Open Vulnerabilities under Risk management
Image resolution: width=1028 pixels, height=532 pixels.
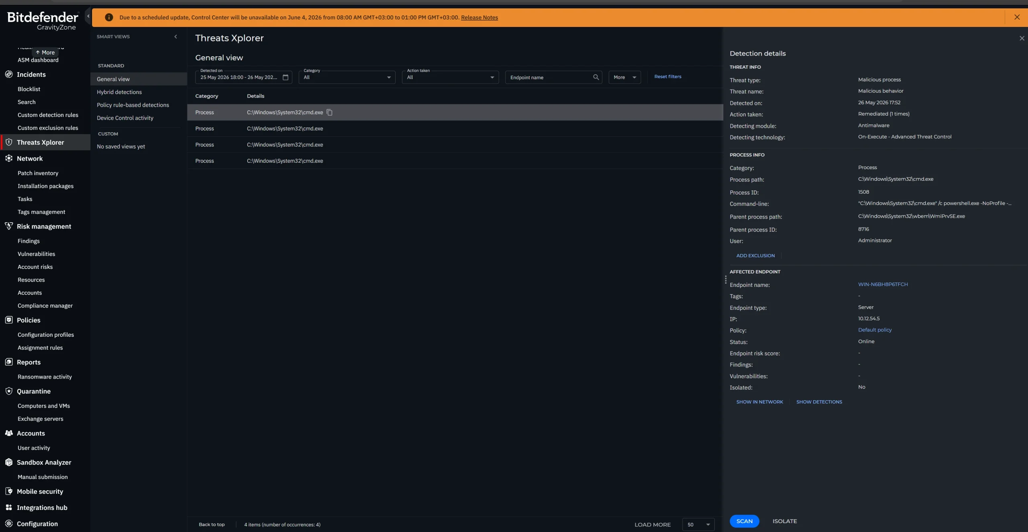(37, 254)
